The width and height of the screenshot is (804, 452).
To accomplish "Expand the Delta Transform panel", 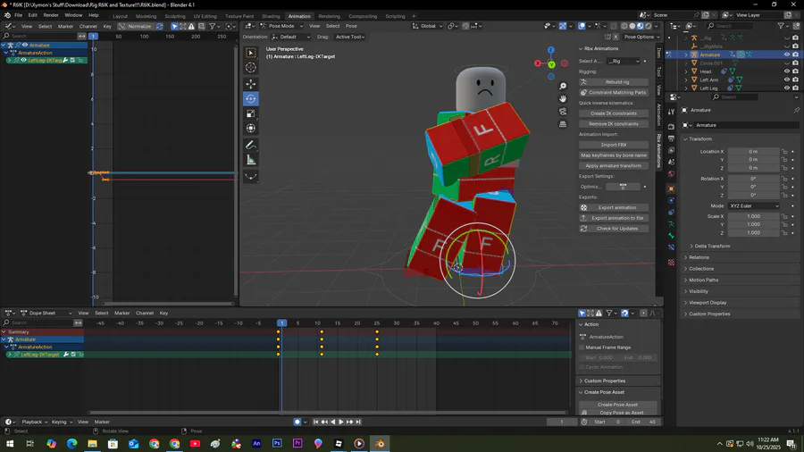I will (711, 246).
